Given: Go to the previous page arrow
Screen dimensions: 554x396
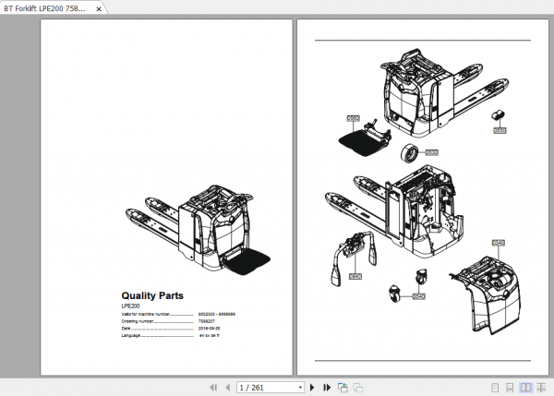Looking at the screenshot, I should click(x=228, y=388).
